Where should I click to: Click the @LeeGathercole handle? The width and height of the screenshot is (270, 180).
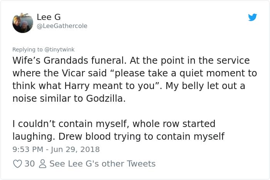tap(62, 26)
